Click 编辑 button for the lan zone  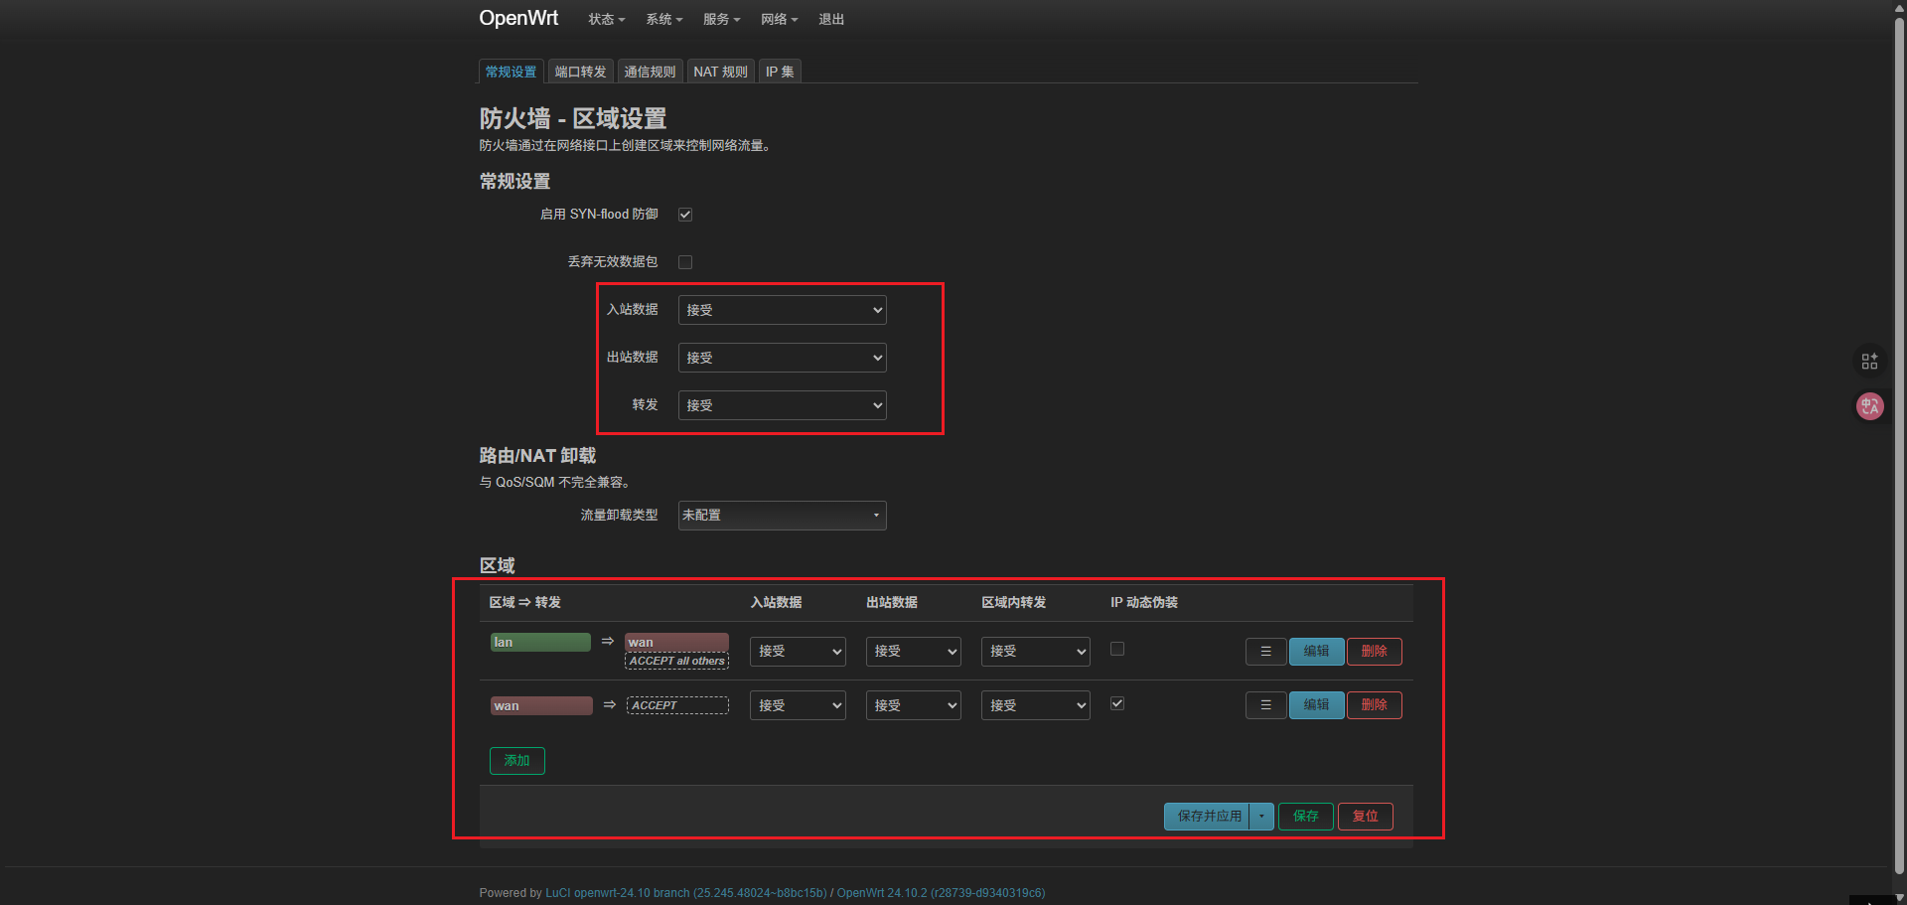[x=1316, y=652]
